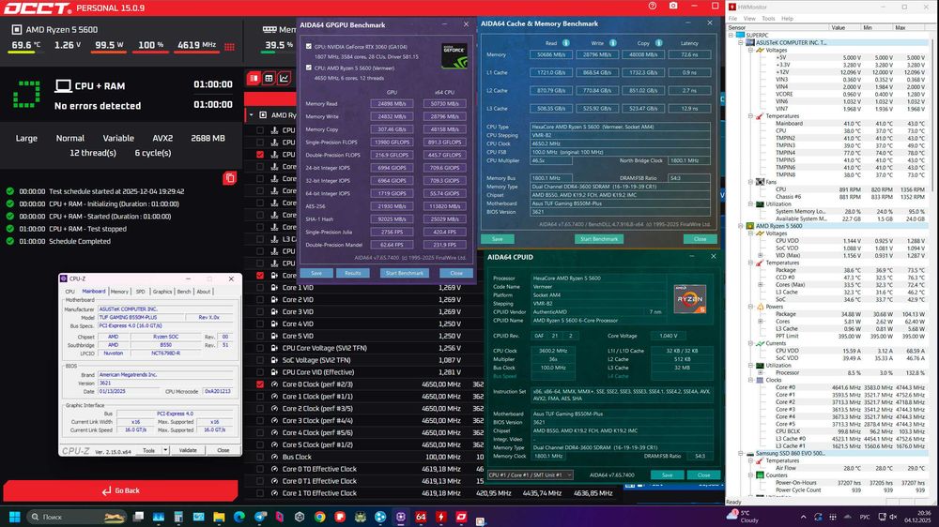This screenshot has width=939, height=527.
Task: Switch to Bench tab in CPU-Z
Action: coord(184,292)
